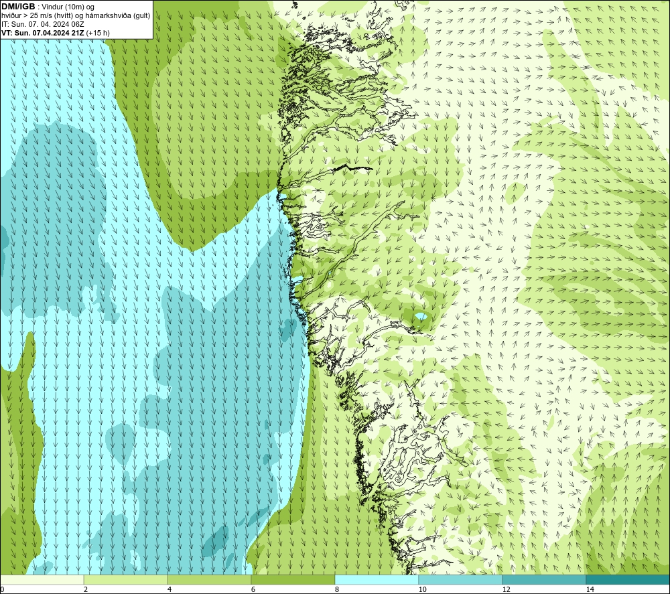Click the '8' label on the scale
This screenshot has height=594, width=670.
tap(337, 590)
